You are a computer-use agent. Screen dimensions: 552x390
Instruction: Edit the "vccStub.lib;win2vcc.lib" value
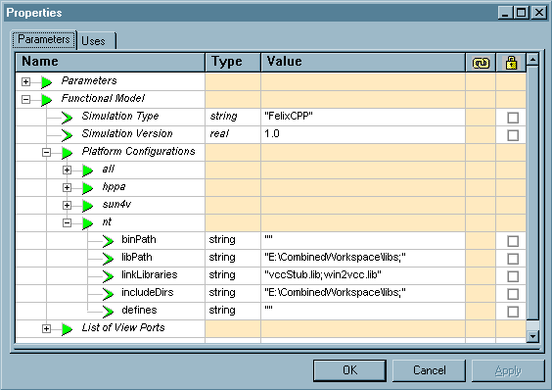pos(363,275)
